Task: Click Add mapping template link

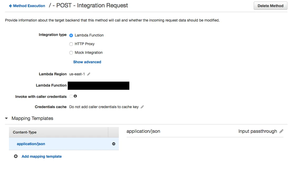Action: [x=42, y=156]
